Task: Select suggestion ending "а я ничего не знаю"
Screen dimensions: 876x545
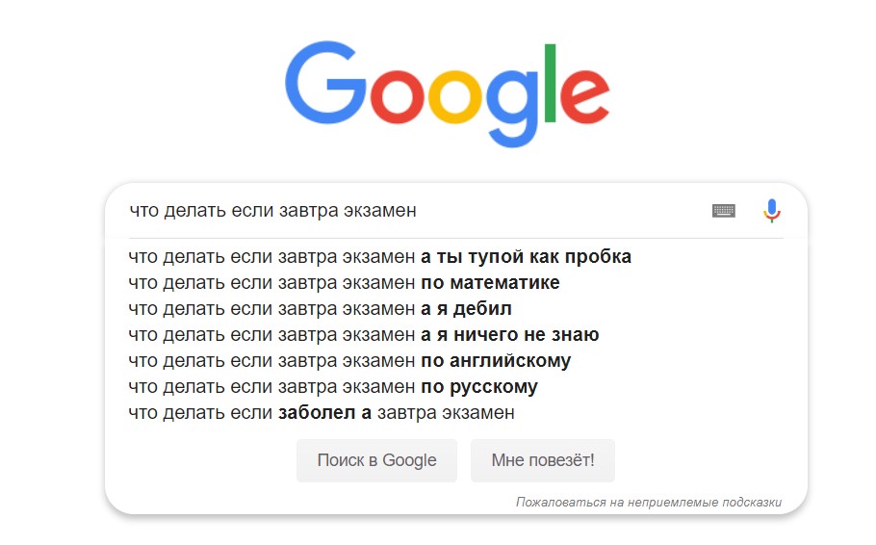Action: coord(364,335)
